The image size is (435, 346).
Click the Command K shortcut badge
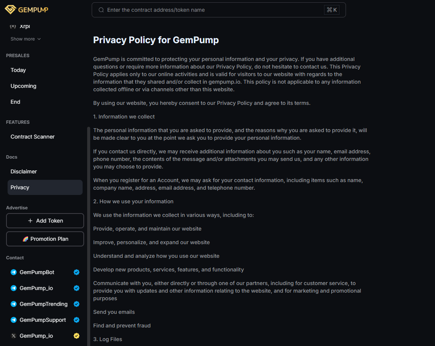click(332, 10)
